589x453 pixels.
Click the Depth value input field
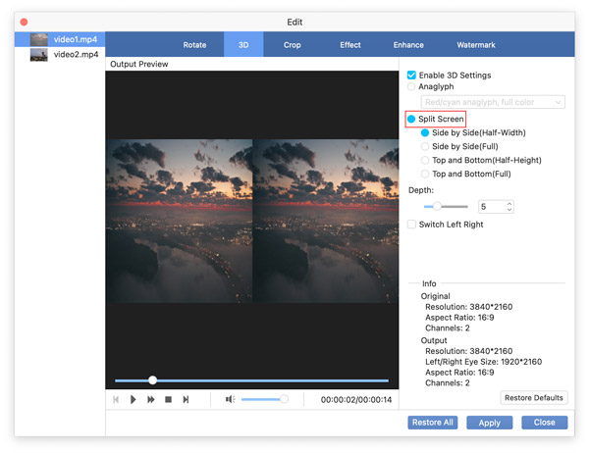492,207
